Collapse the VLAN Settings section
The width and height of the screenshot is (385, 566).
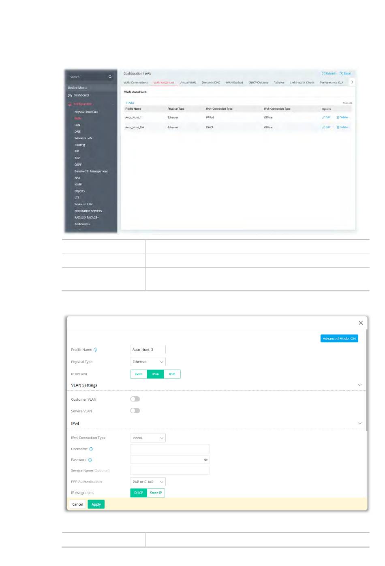coord(359,385)
